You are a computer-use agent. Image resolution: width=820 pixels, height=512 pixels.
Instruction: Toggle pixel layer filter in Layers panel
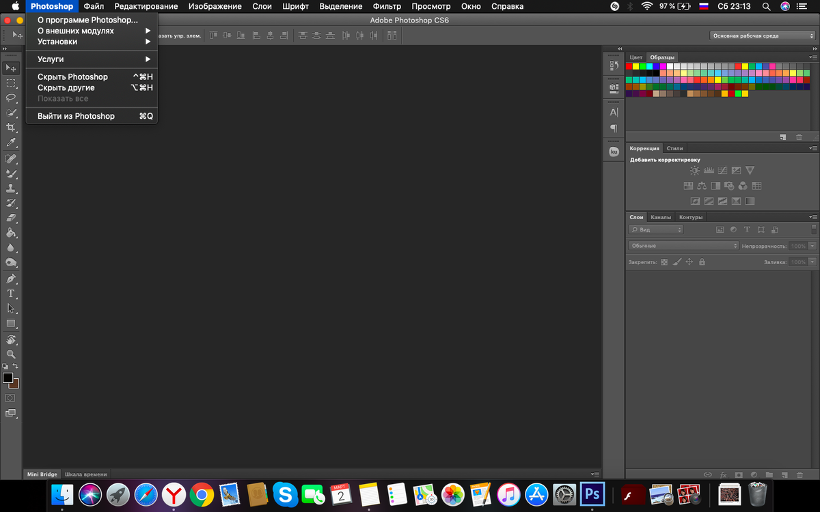point(720,230)
